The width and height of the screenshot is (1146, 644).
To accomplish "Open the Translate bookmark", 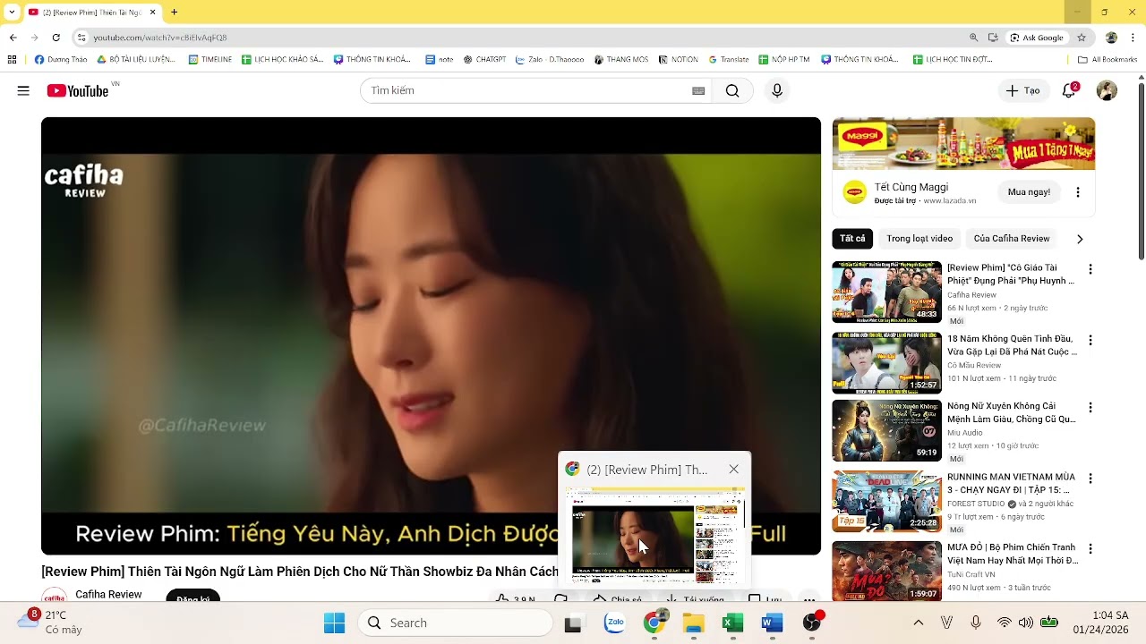I will [x=729, y=60].
